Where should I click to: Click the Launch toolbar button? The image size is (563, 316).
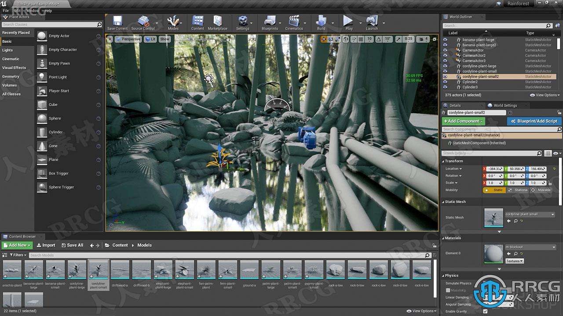(x=372, y=23)
